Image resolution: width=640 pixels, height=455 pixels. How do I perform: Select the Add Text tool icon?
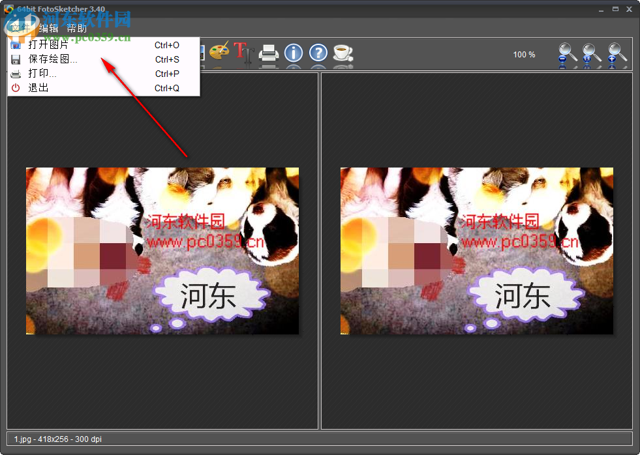(244, 53)
